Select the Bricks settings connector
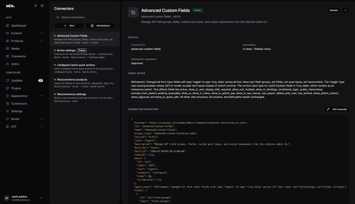Screen dimensions: 355x204 [85, 54]
